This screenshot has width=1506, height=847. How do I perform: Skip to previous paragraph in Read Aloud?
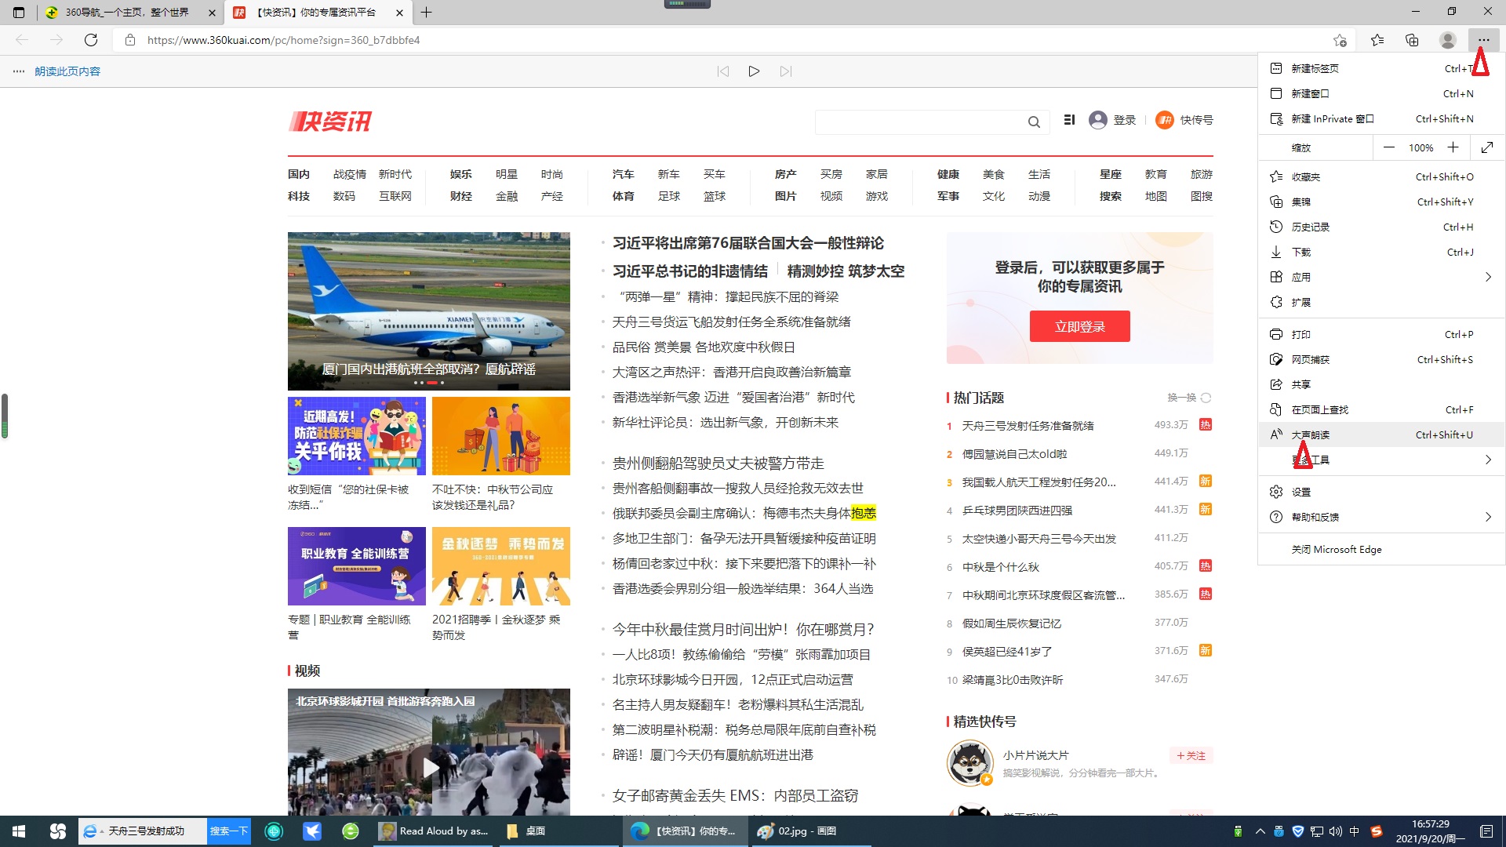pos(723,71)
